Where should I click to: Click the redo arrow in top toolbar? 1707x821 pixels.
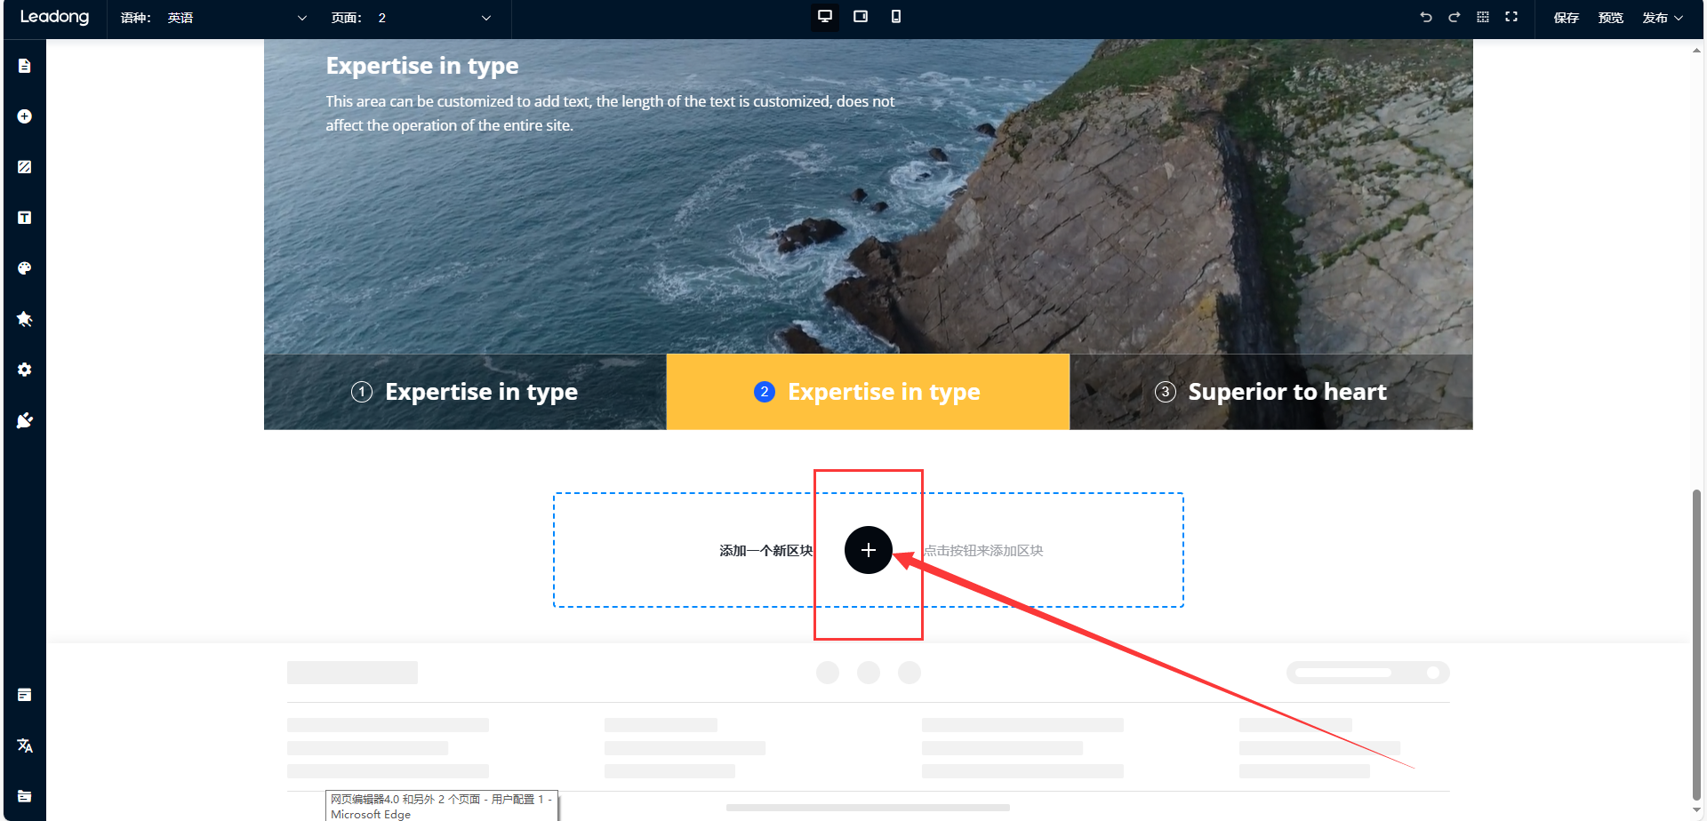[x=1455, y=17]
